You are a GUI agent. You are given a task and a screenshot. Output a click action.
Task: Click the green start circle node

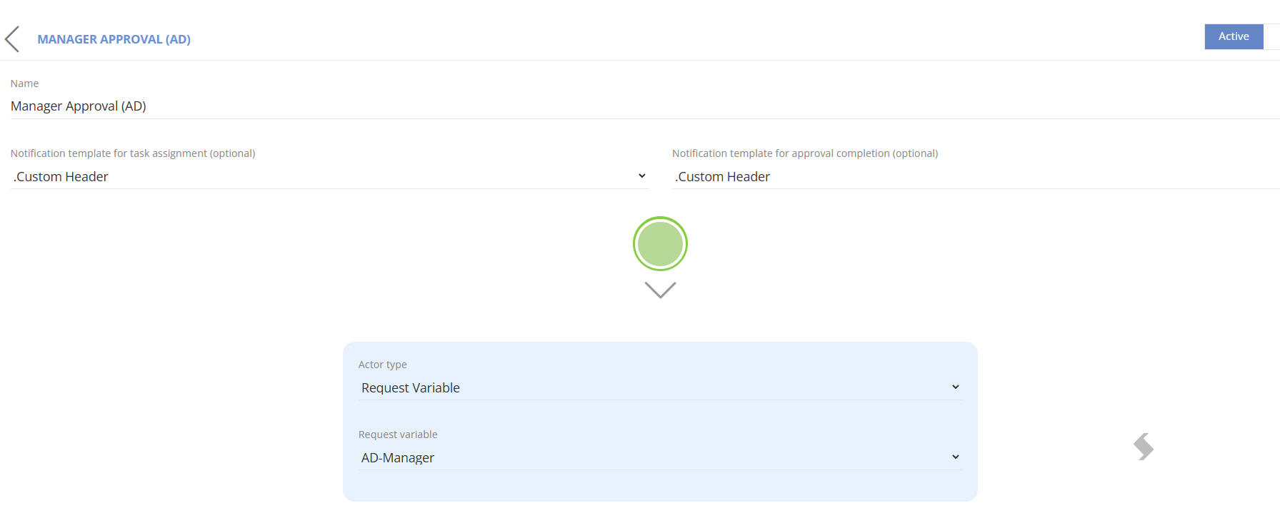660,243
